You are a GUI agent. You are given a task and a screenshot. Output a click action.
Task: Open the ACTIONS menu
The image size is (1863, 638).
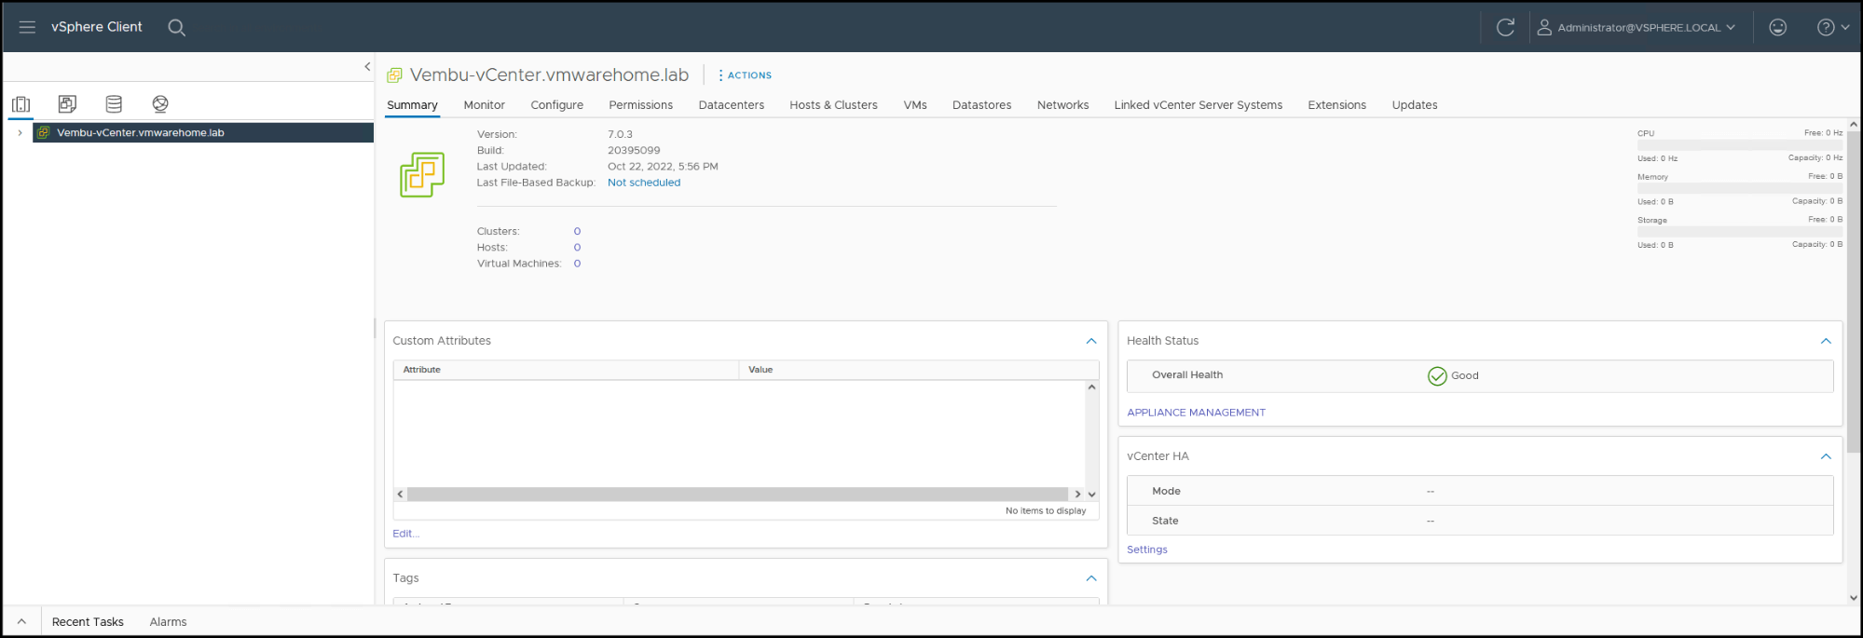pyautogui.click(x=745, y=75)
